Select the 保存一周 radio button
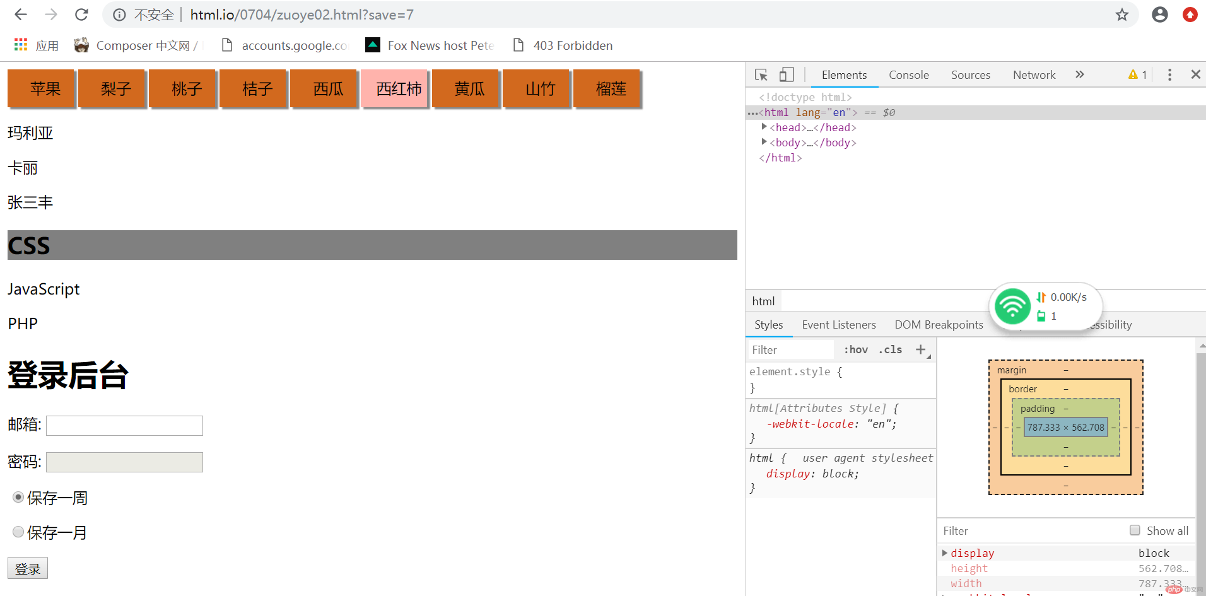Image resolution: width=1206 pixels, height=596 pixels. (18, 497)
